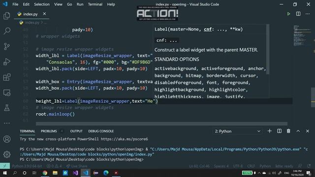The height and width of the screenshot is (177, 315).
Task: Open the Remote Explorer view
Action: tap(6, 93)
